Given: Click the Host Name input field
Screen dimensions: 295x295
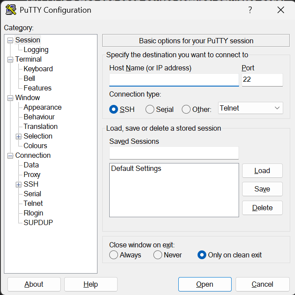Looking at the screenshot, I should click(x=174, y=80).
